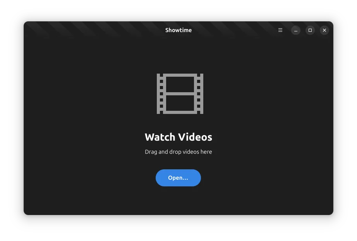Minimize the Showtime window
The width and height of the screenshot is (357, 241).
[296, 30]
